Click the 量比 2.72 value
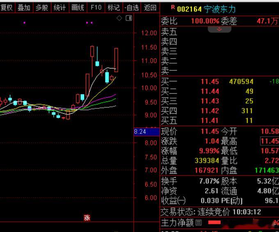 272,161
